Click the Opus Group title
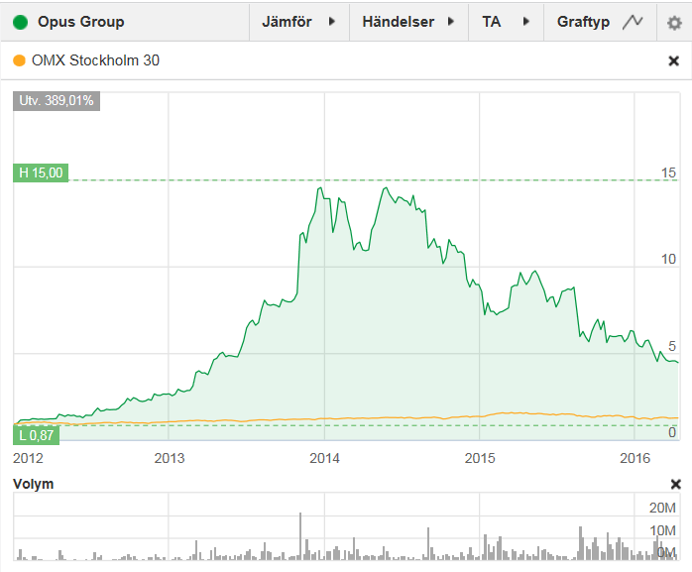Screen dimensions: 692x572 click(80, 22)
